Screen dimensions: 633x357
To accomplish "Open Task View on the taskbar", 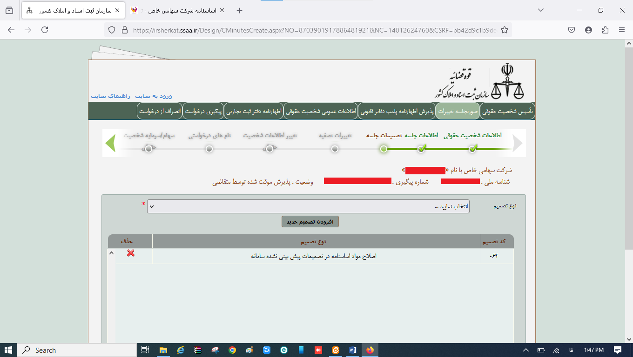I will click(145, 350).
